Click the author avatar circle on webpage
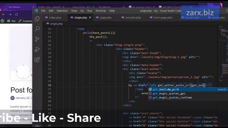Screen dimensions: 228x128 pyautogui.click(x=23, y=71)
